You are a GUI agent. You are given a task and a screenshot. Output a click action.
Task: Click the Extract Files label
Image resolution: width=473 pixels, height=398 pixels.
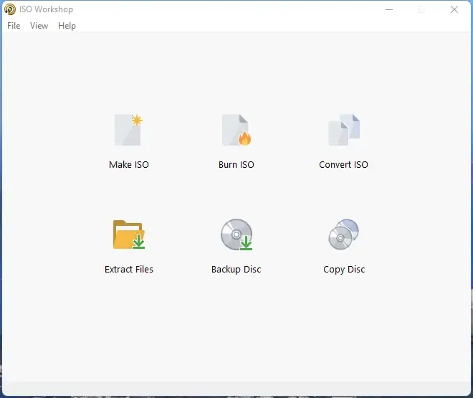pos(129,269)
